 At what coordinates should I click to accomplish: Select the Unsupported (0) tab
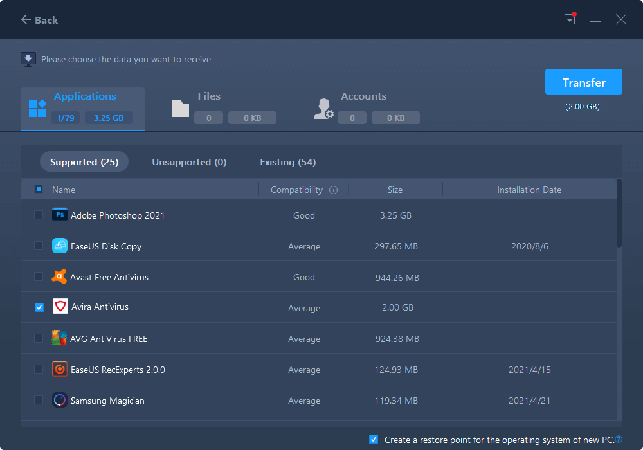coord(189,162)
